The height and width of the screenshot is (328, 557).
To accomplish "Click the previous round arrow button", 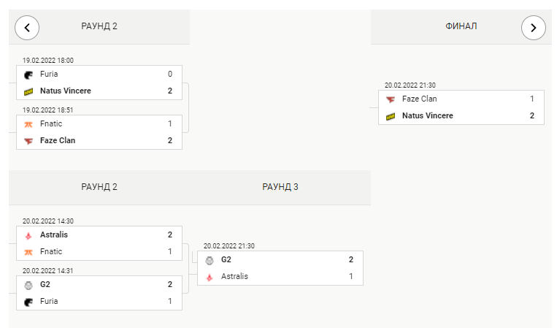I will (x=27, y=28).
